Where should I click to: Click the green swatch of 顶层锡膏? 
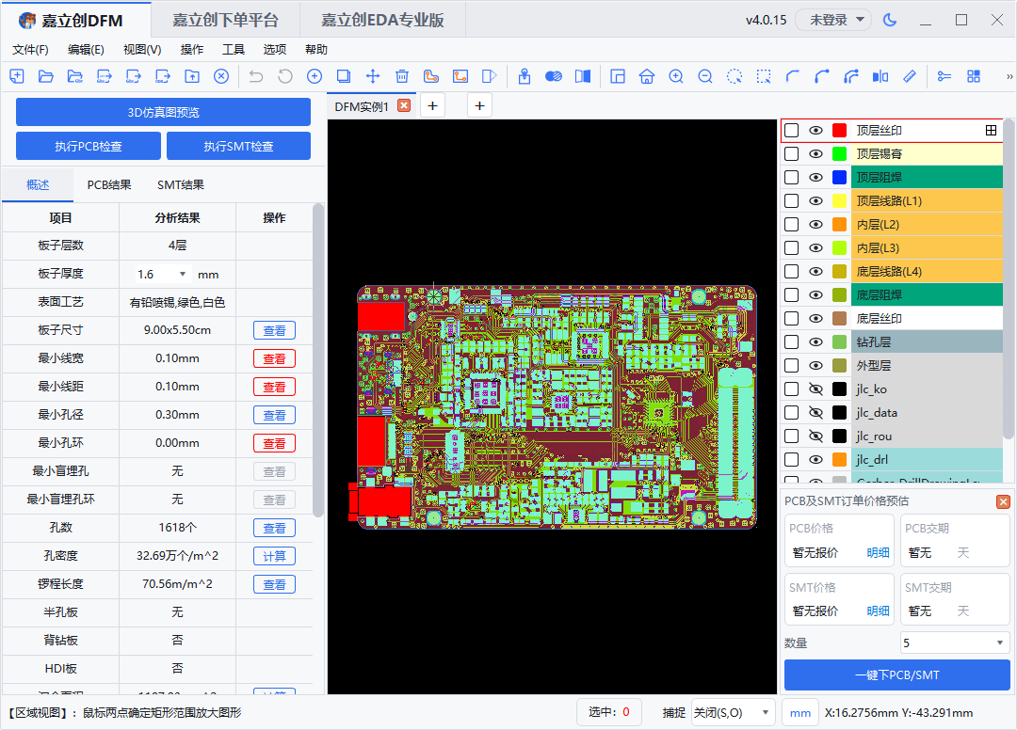[x=839, y=153]
